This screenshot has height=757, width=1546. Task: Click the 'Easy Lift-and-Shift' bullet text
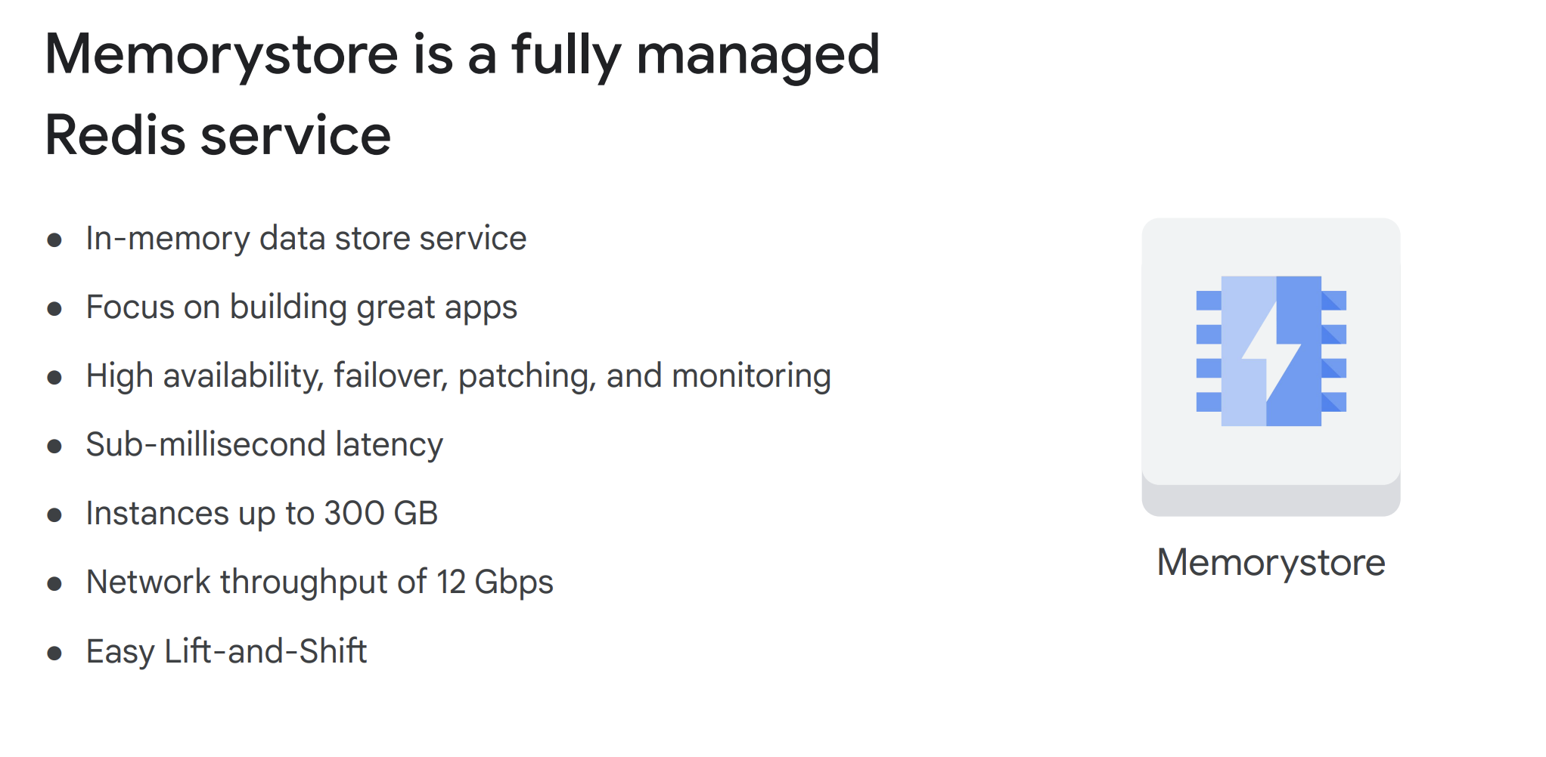tap(226, 651)
